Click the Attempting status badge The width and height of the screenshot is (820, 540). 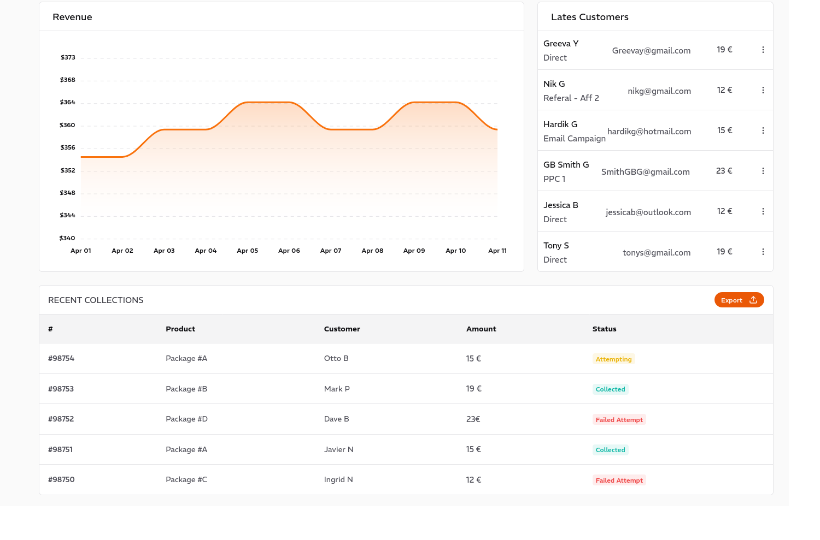point(613,359)
